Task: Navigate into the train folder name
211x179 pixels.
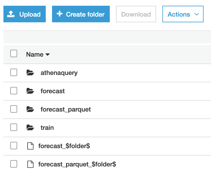Action: click(x=47, y=128)
